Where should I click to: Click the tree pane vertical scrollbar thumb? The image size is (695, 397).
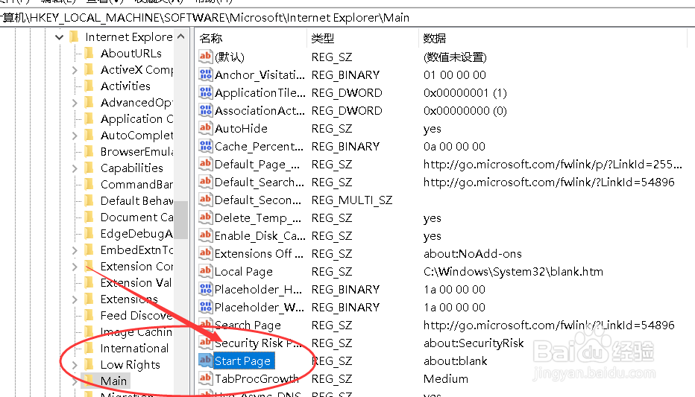181,220
